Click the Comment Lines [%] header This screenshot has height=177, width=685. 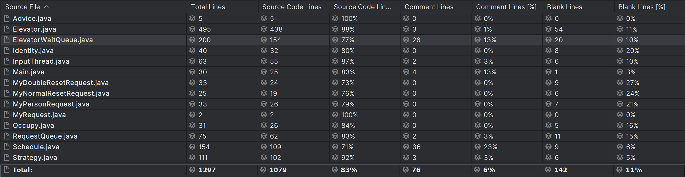coord(506,7)
